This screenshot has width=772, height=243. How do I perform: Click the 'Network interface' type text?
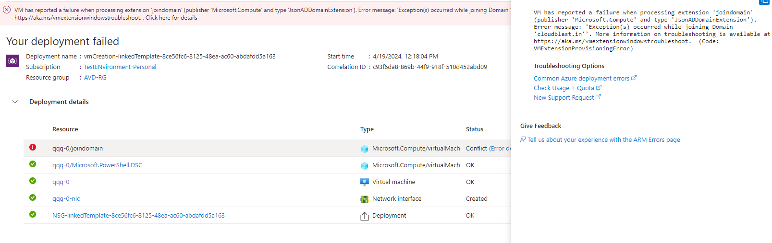pos(397,199)
